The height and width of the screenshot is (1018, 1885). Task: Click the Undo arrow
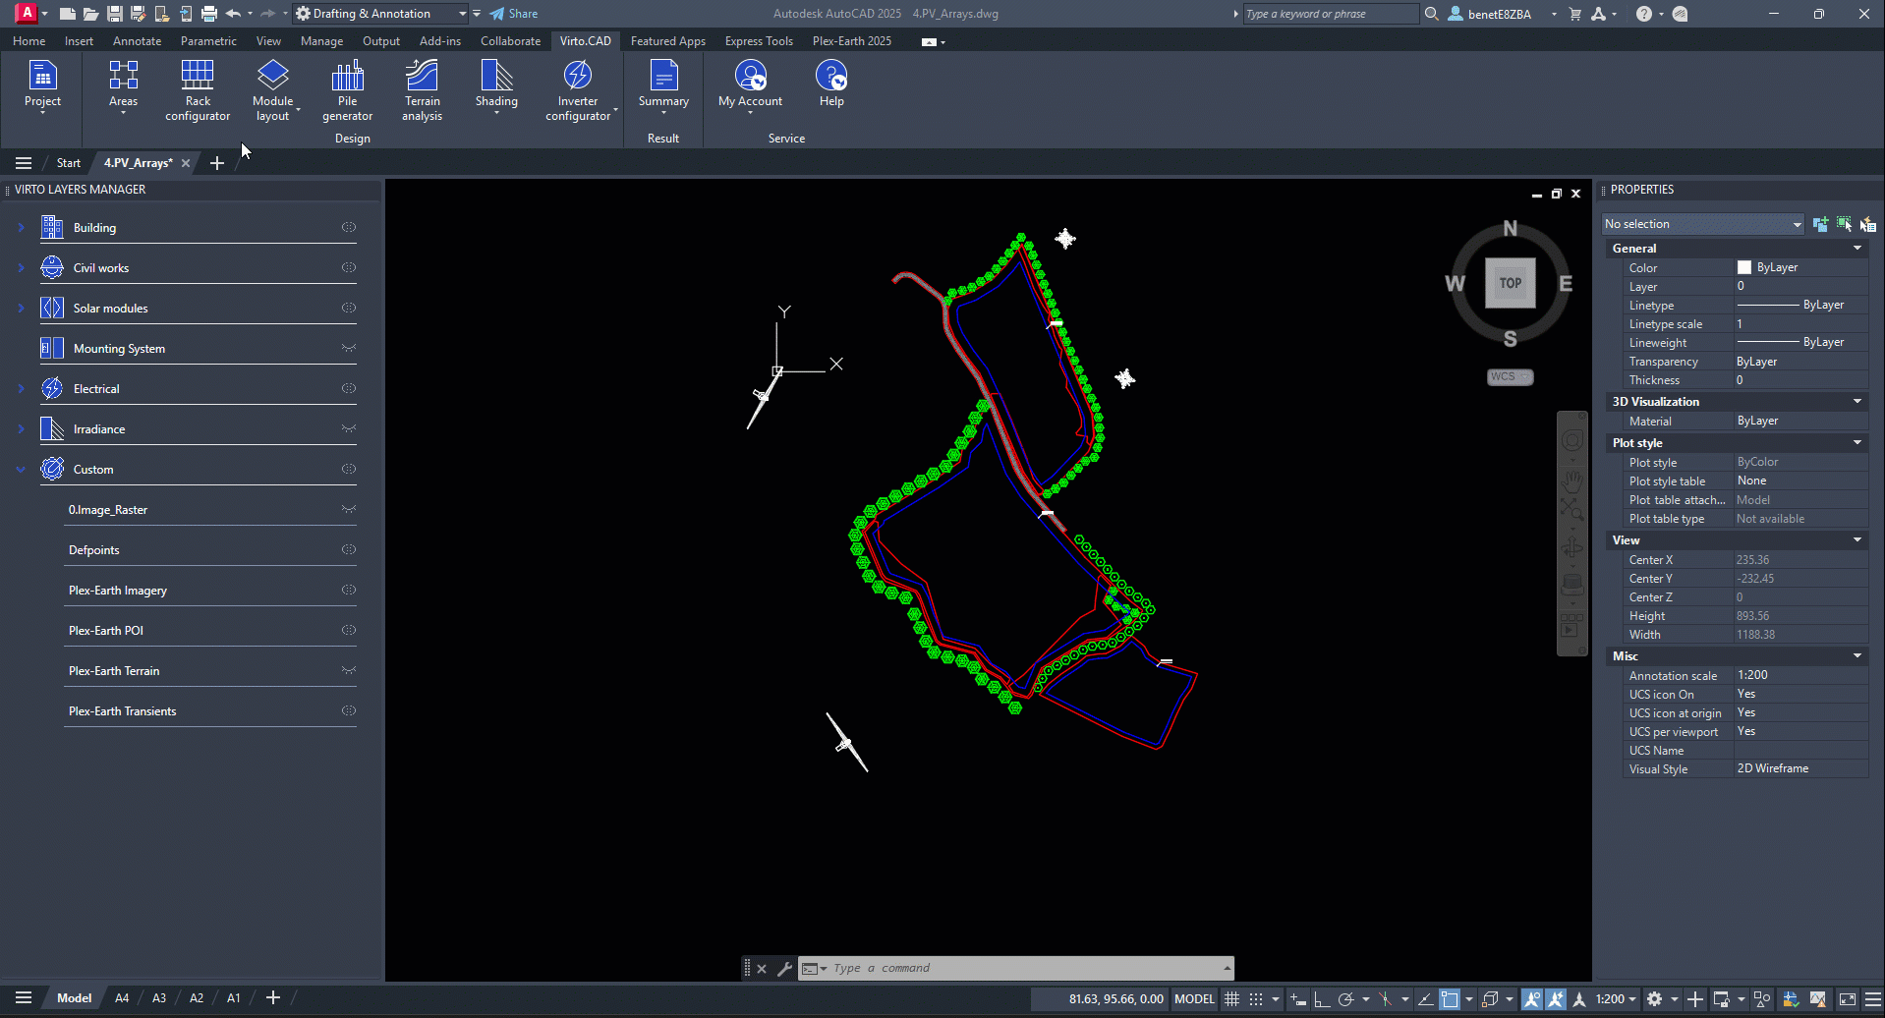coord(233,14)
